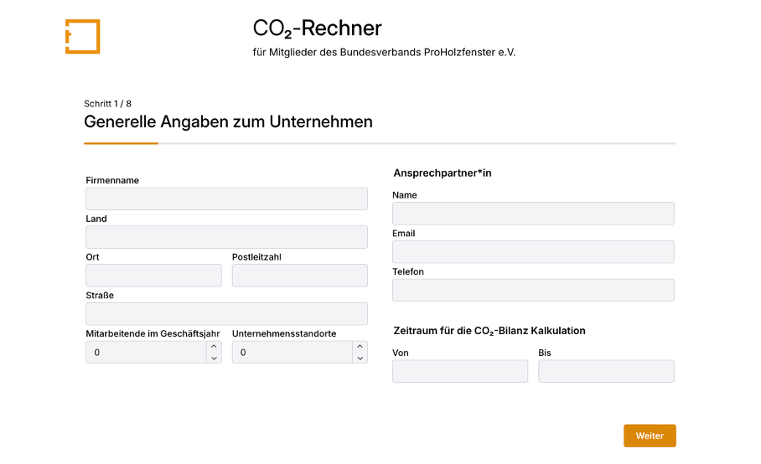Focus the Mitarbeitende im Geschäftsjahr number field
This screenshot has height=464, width=761.
[x=146, y=352]
